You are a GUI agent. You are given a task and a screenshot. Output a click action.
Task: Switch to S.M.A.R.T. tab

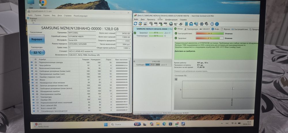tap(205, 29)
